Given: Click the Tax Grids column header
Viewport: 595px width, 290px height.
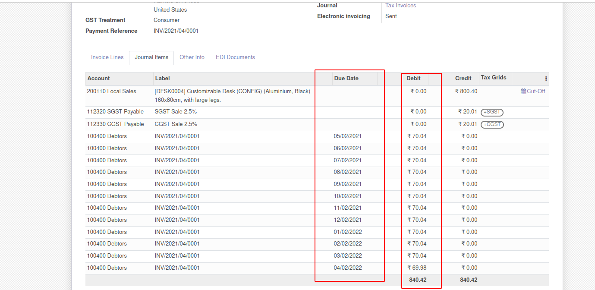Looking at the screenshot, I should [493, 78].
